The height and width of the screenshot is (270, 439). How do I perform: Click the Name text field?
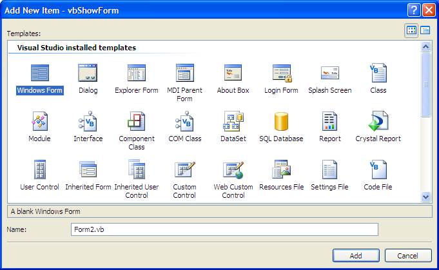pos(224,229)
